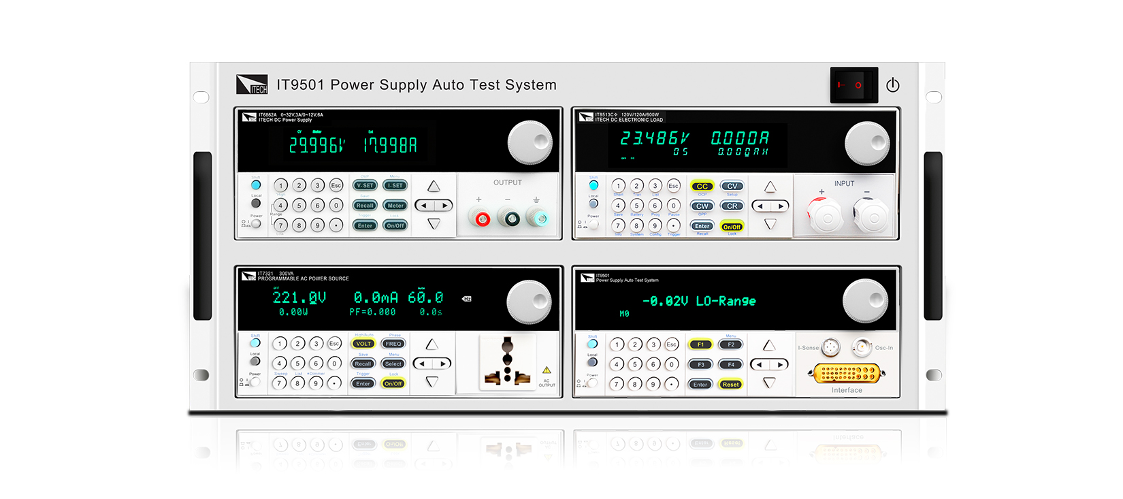The height and width of the screenshot is (499, 1123).
Task: Toggle yellow On/Off on the DC Electronic Load
Action: click(x=732, y=227)
